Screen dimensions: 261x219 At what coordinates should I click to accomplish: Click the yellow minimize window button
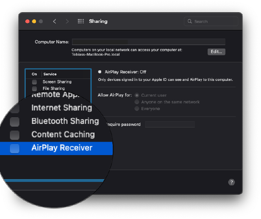click(x=34, y=21)
